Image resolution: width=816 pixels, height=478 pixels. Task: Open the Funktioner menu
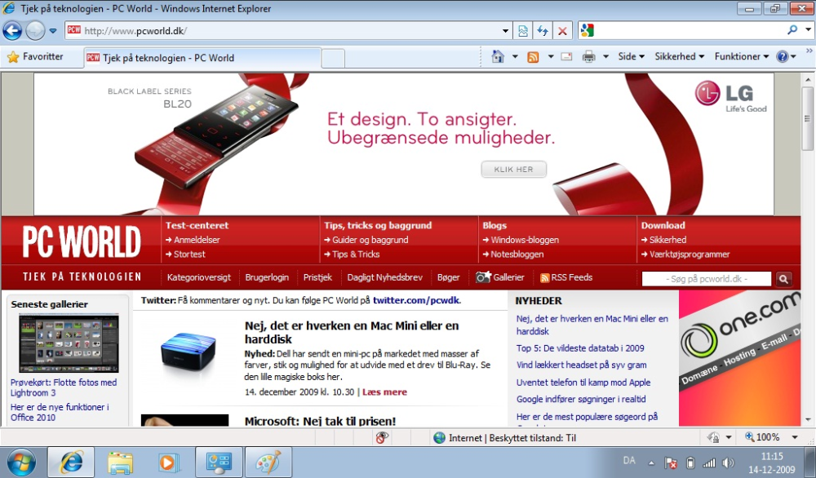[741, 57]
